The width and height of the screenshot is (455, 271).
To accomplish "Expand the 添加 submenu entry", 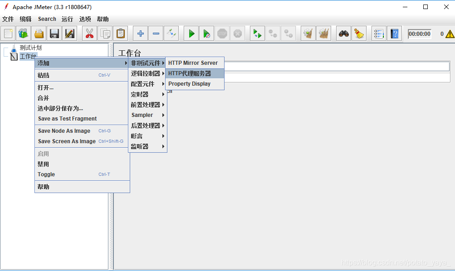I will point(82,63).
